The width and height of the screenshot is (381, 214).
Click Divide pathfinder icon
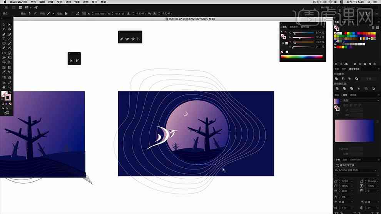coord(337,89)
